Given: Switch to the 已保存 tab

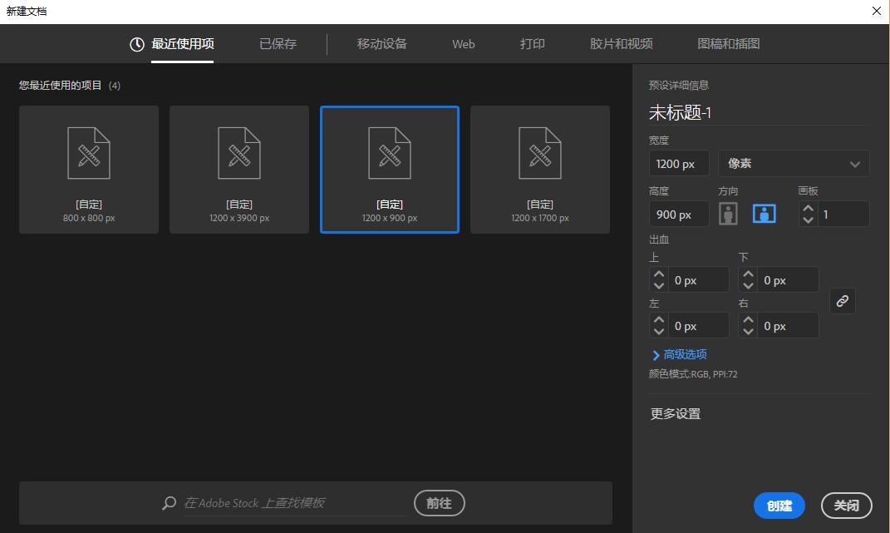Looking at the screenshot, I should click(278, 44).
